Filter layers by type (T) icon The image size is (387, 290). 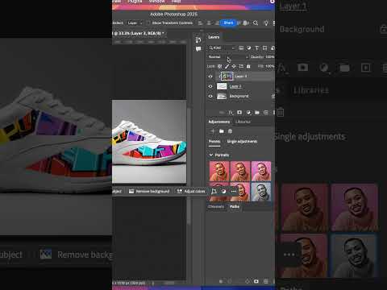[256, 48]
